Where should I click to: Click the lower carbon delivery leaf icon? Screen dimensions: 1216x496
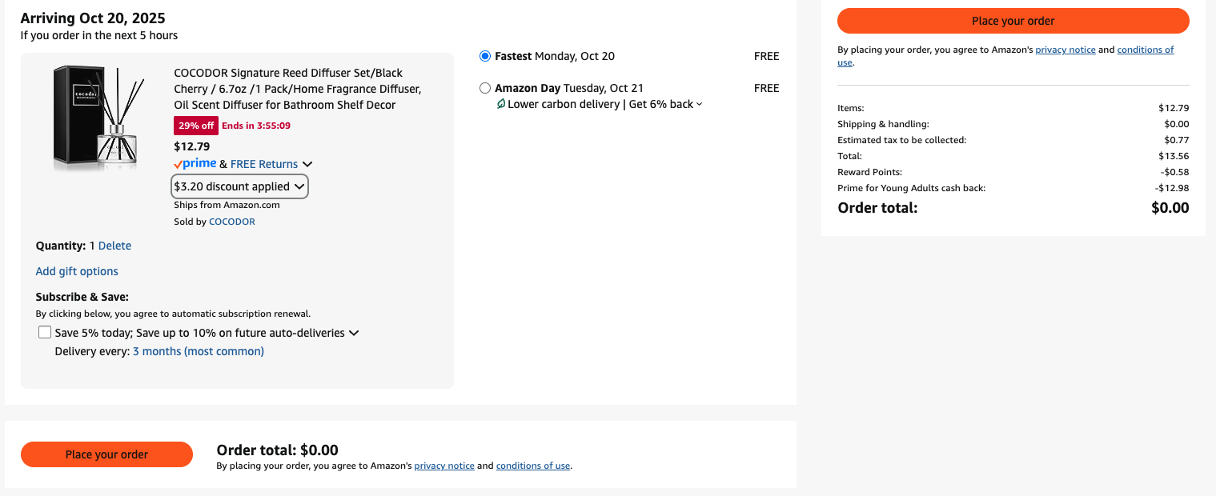click(x=500, y=104)
